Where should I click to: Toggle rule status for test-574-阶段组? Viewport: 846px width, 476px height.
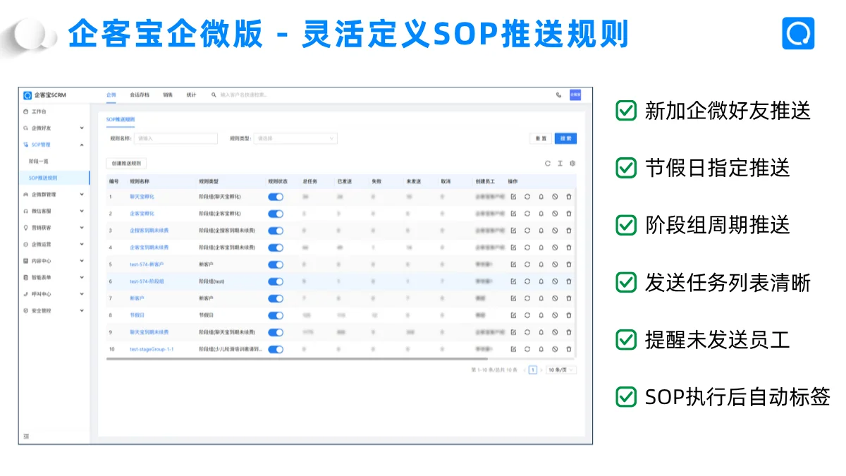(x=276, y=281)
